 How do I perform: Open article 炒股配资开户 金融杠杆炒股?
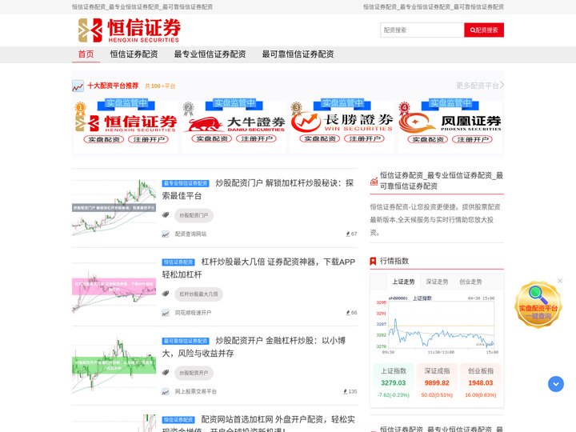(254, 346)
